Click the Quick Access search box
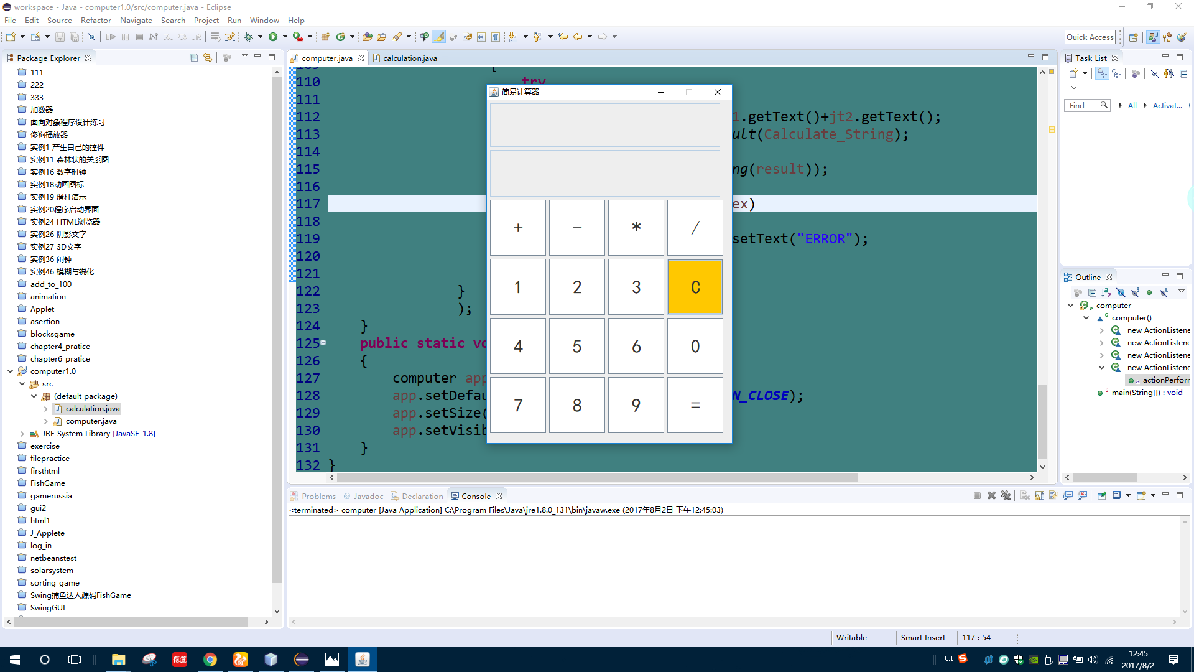1194x672 pixels. 1090,37
